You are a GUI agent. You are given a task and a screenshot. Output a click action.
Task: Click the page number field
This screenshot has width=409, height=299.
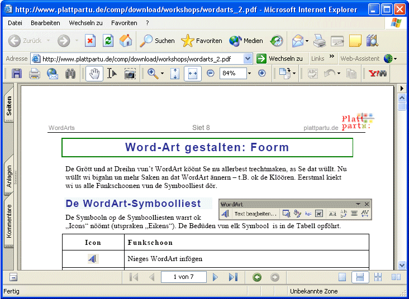(184, 277)
